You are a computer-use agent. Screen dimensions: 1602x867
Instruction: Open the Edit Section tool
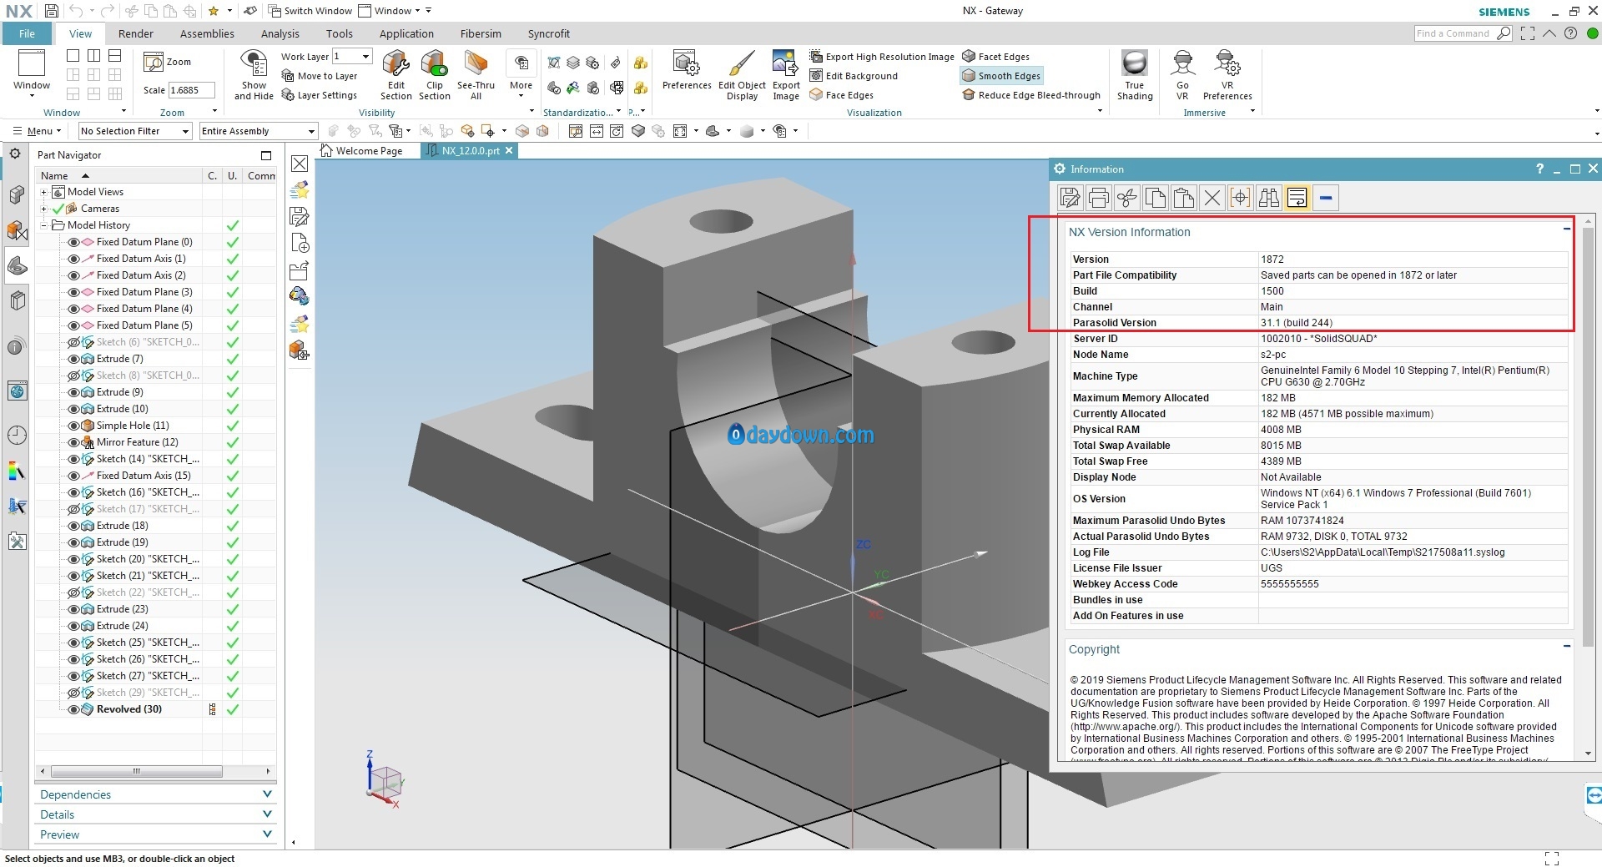[x=395, y=74]
